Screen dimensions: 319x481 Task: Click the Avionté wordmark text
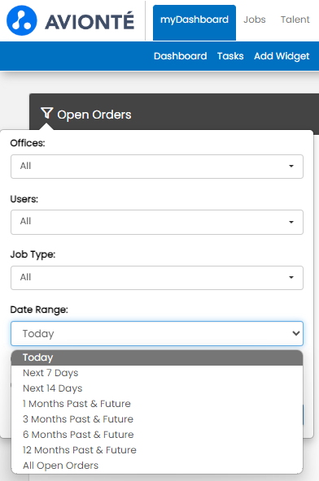coord(90,21)
